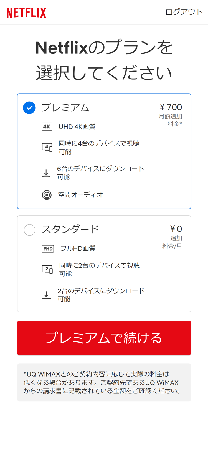Click the UHD 4K画質 feature text

(x=77, y=127)
